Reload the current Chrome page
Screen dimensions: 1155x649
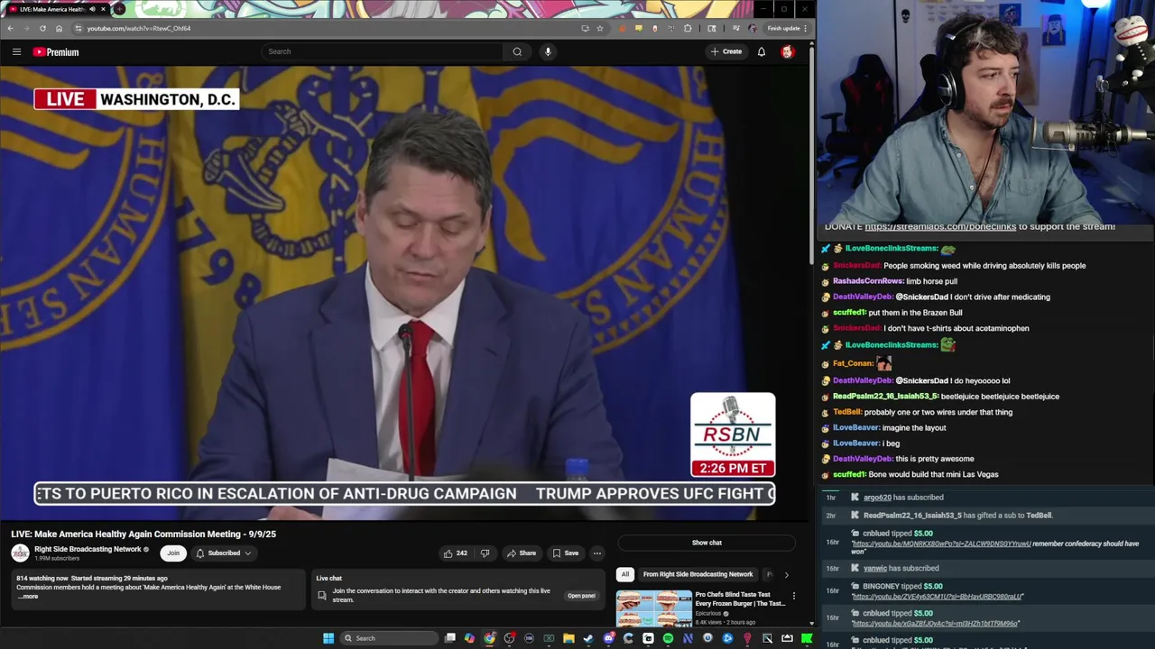coord(42,28)
